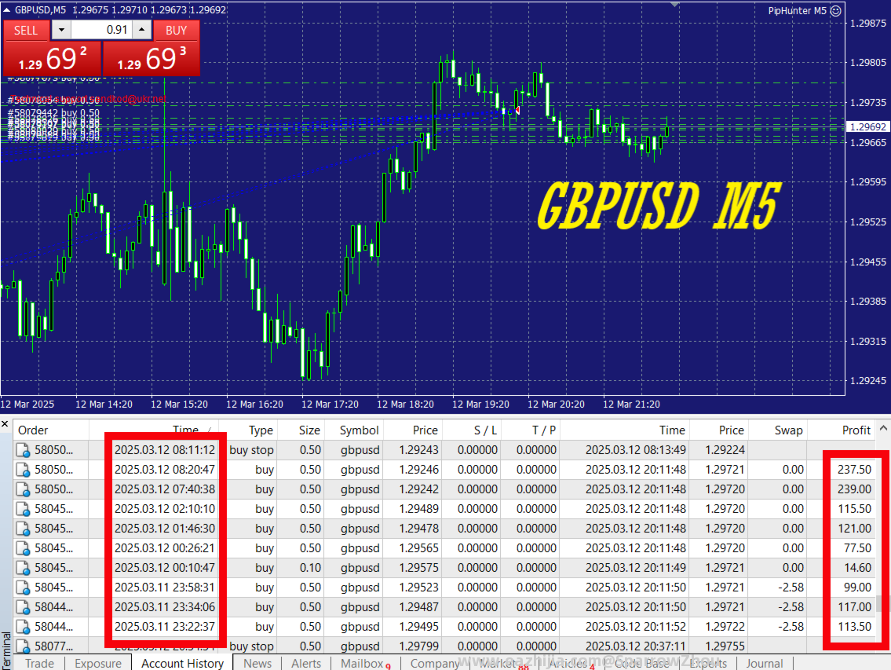Screen dimensions: 891x670
Task: Click the order icon for 23:34:06 row
Action: 23,607
